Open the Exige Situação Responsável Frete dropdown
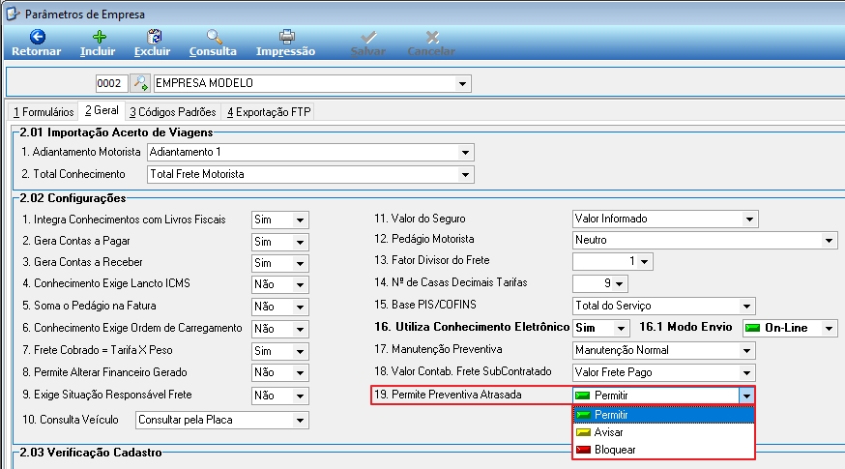The height and width of the screenshot is (469, 845). tap(300, 396)
